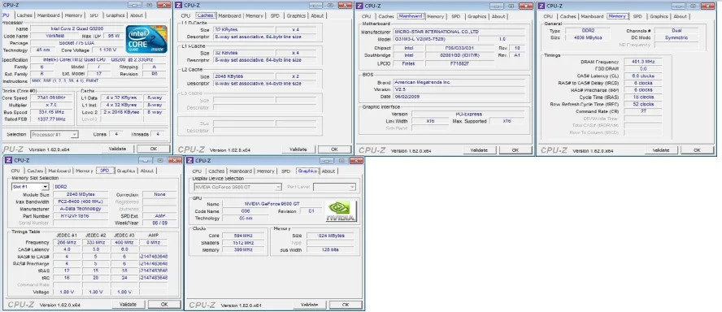Select Memory tab in the SPD window
This screenshot has width=722, height=312.
pyautogui.click(x=85, y=171)
